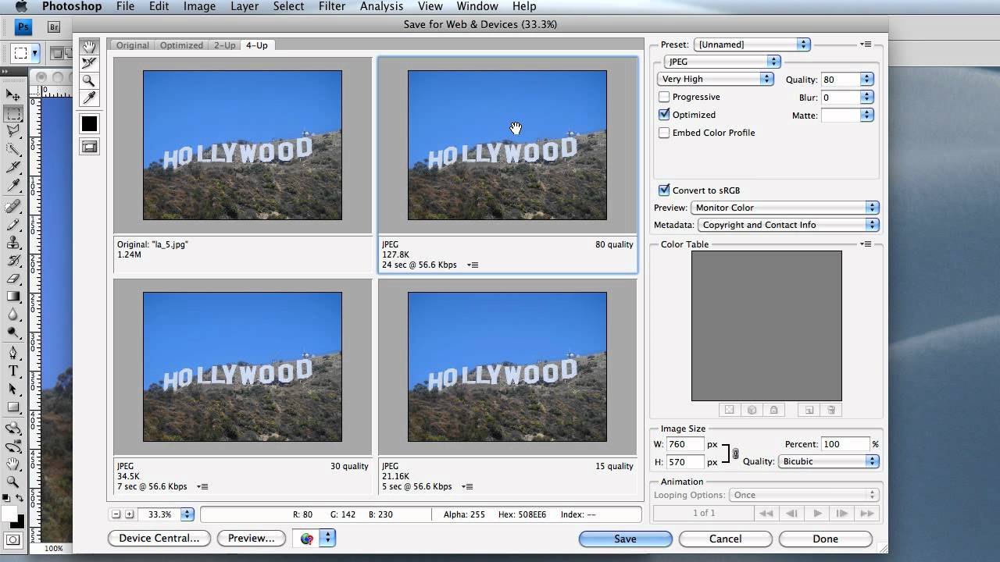Open Device Central
Viewport: 1000px width, 562px height.
[159, 538]
